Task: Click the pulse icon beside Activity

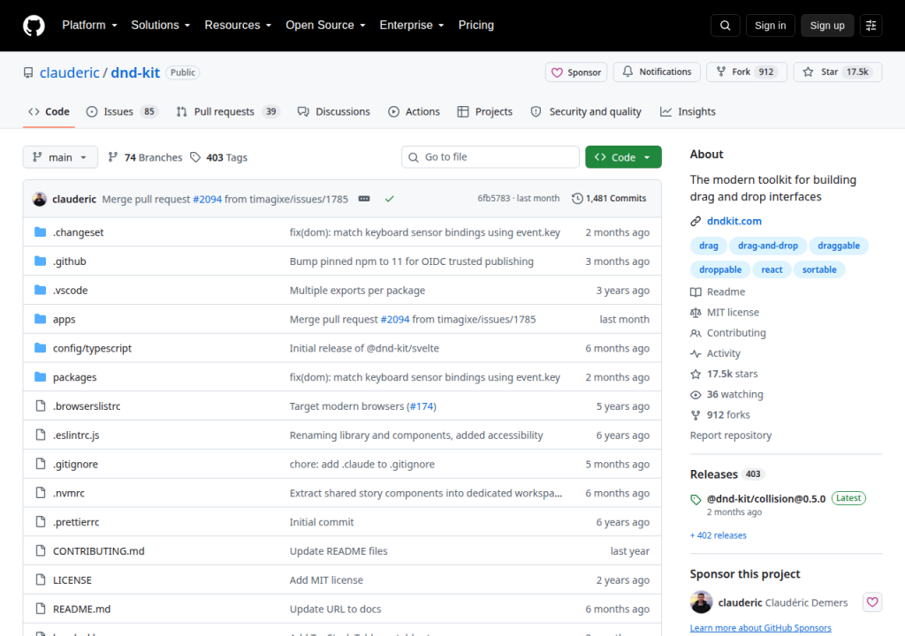Action: [696, 353]
